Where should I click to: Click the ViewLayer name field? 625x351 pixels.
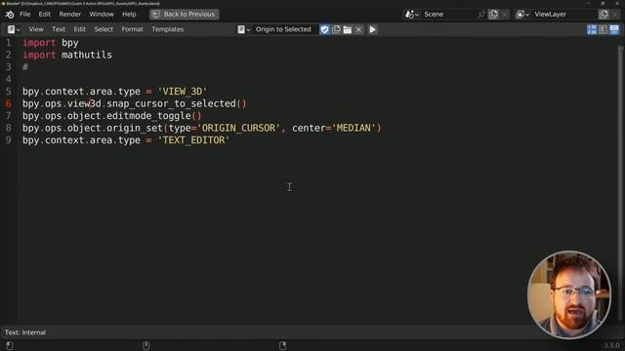pyautogui.click(x=564, y=15)
